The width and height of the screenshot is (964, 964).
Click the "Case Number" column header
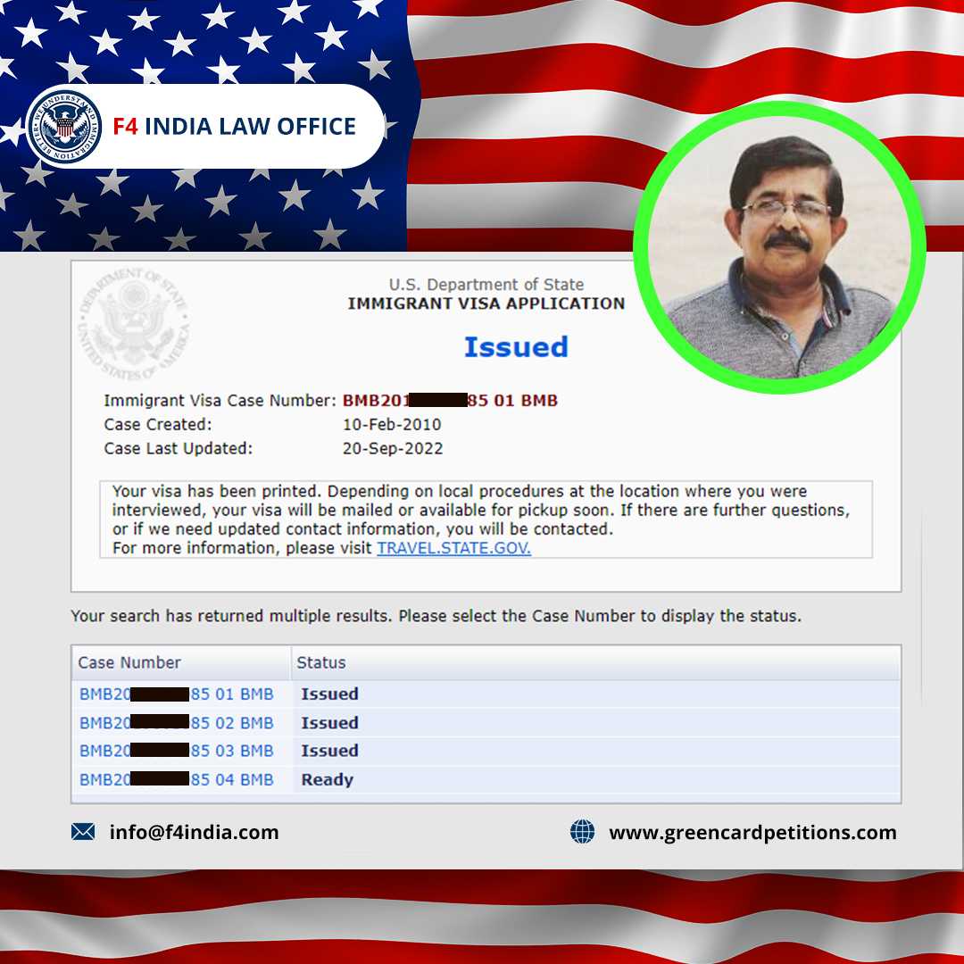(129, 662)
